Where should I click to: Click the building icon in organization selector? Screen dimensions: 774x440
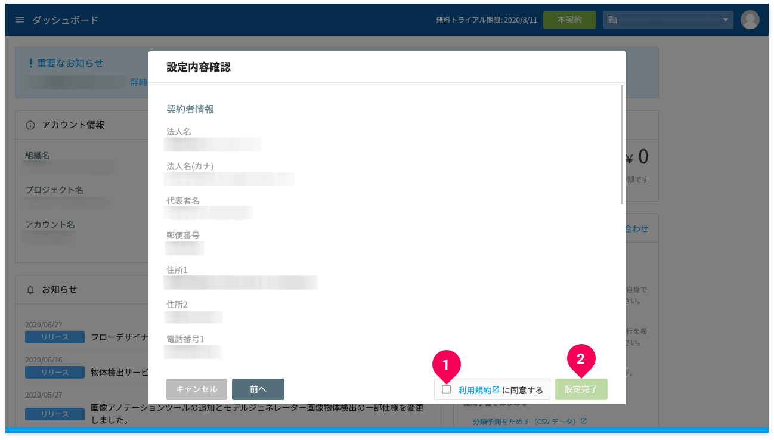(x=612, y=20)
